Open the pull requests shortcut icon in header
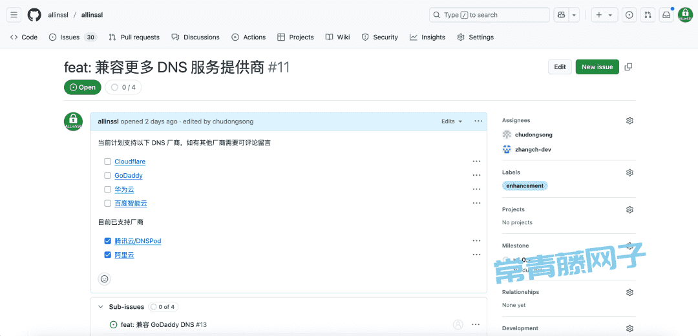The image size is (698, 336). 648,15
